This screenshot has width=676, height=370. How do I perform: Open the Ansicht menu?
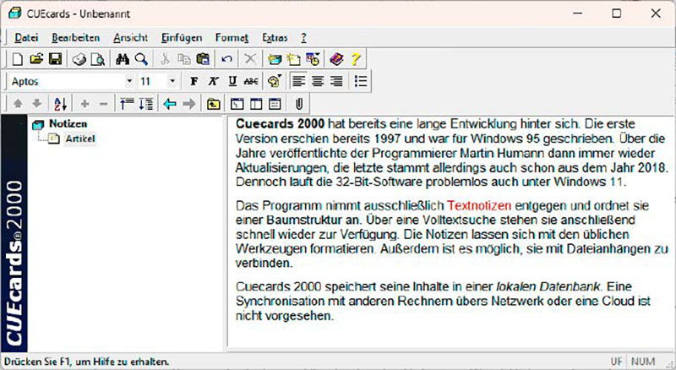click(x=131, y=38)
